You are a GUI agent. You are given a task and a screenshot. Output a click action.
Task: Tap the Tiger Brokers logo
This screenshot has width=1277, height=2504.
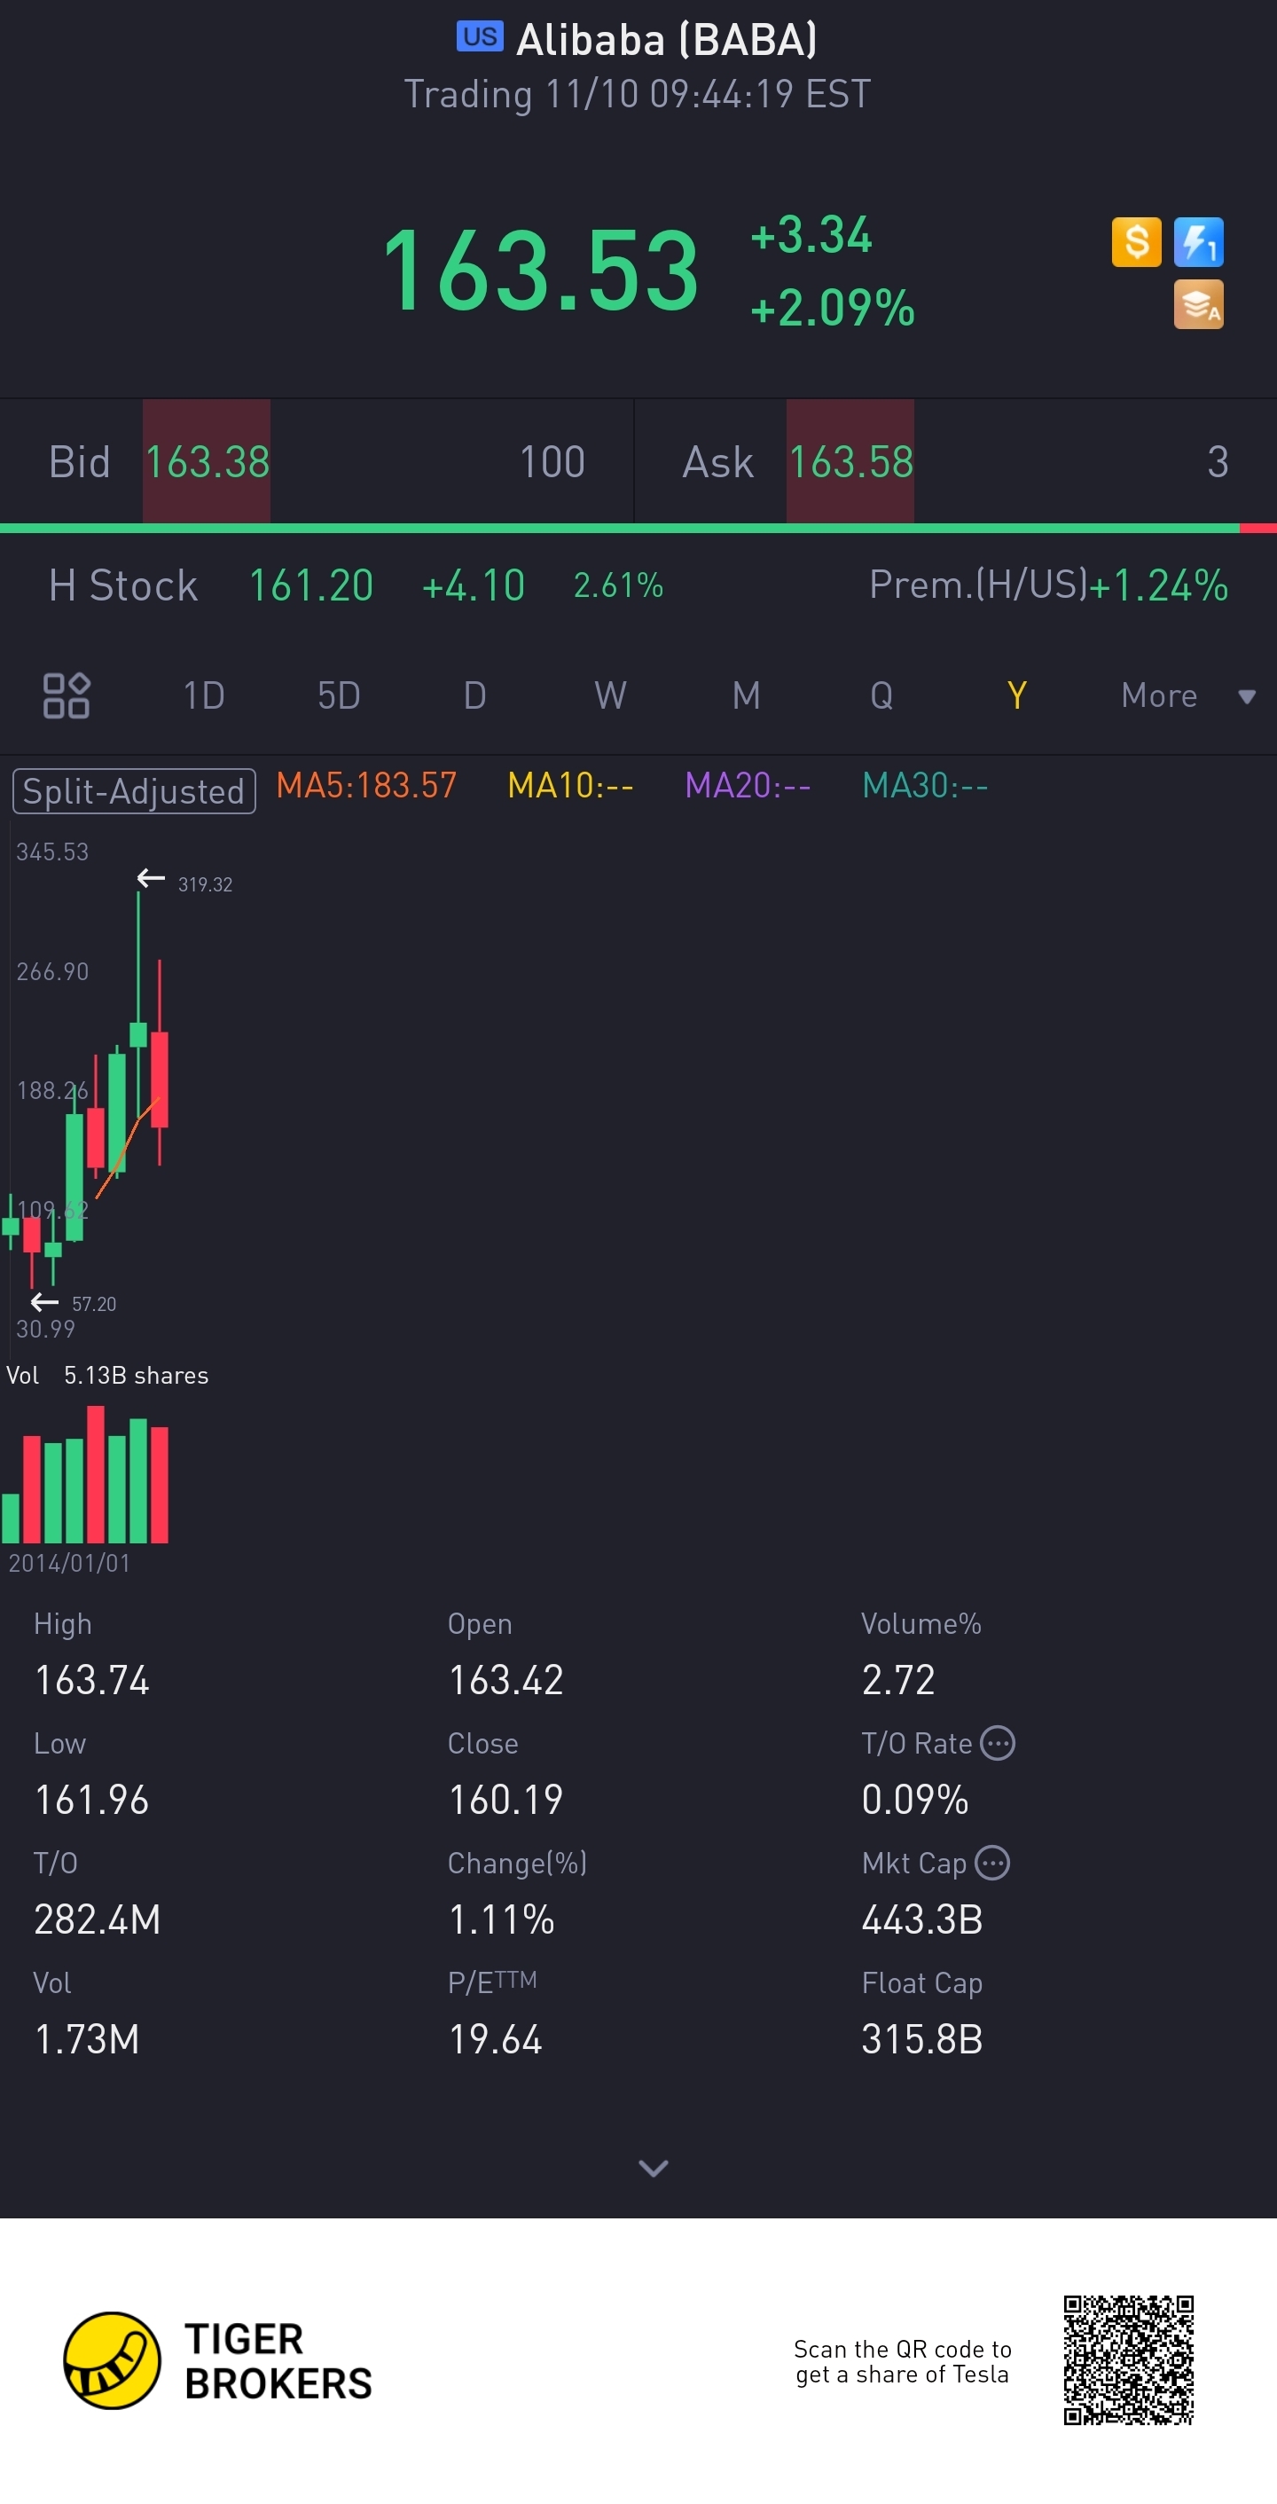coord(112,2360)
